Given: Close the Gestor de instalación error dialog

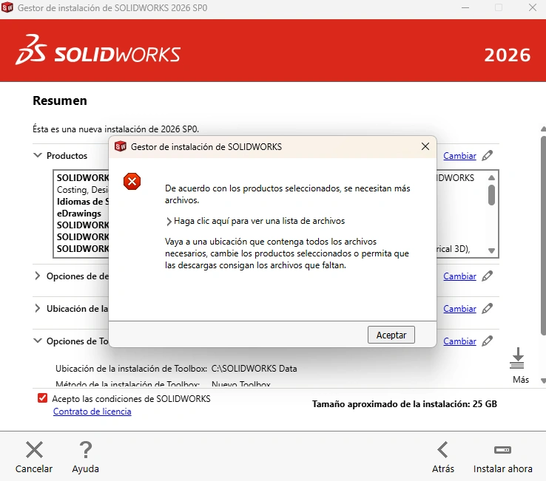Looking at the screenshot, I should pos(425,146).
